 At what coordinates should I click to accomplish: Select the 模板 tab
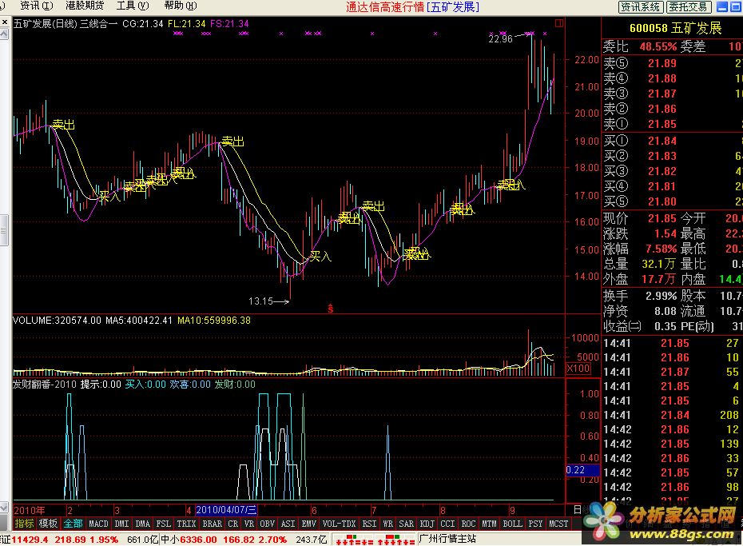(x=48, y=524)
